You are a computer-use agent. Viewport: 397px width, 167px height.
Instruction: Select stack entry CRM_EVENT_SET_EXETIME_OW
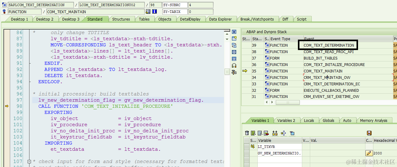tap(331, 96)
